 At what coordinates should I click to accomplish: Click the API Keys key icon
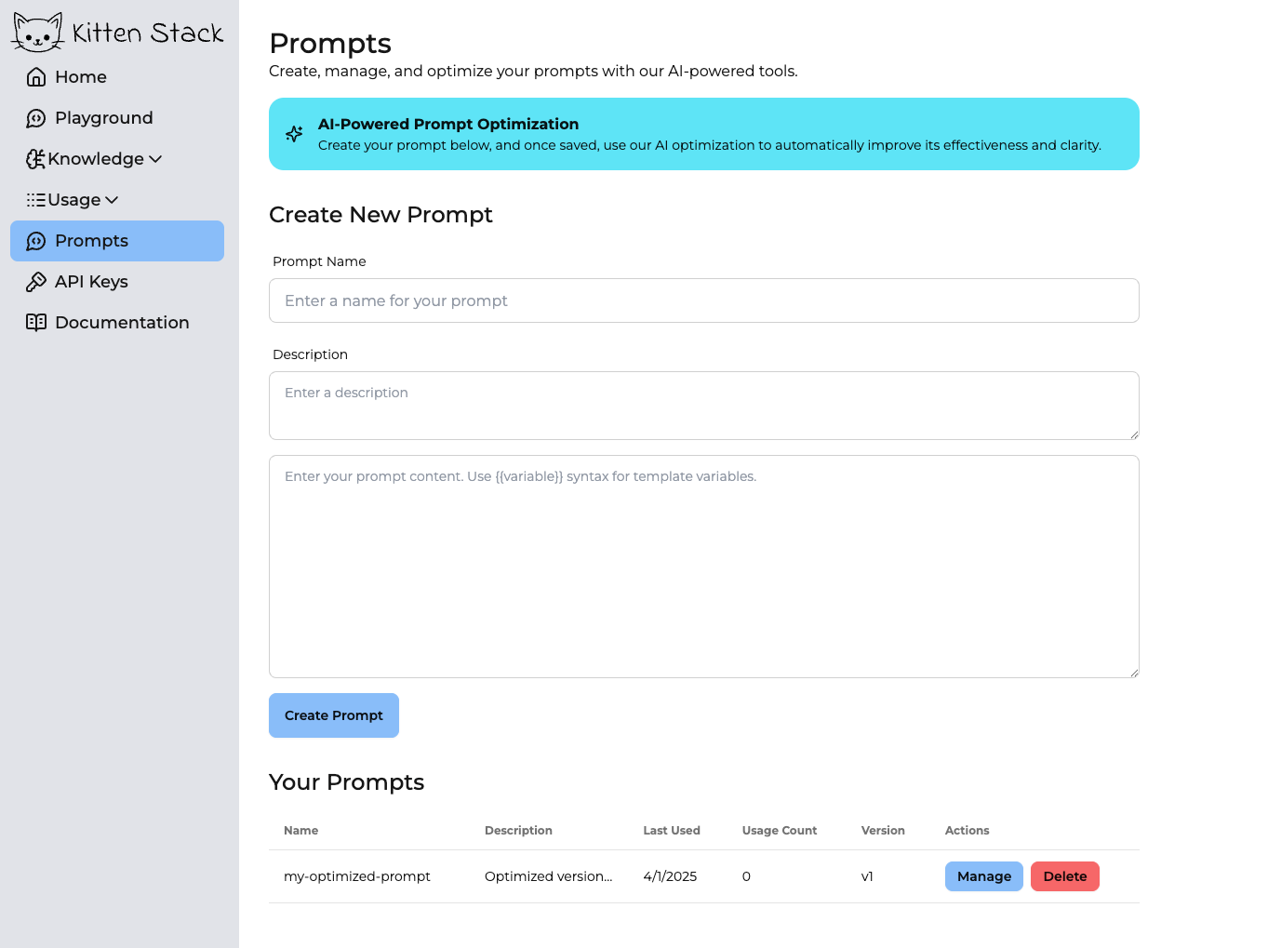(x=36, y=282)
